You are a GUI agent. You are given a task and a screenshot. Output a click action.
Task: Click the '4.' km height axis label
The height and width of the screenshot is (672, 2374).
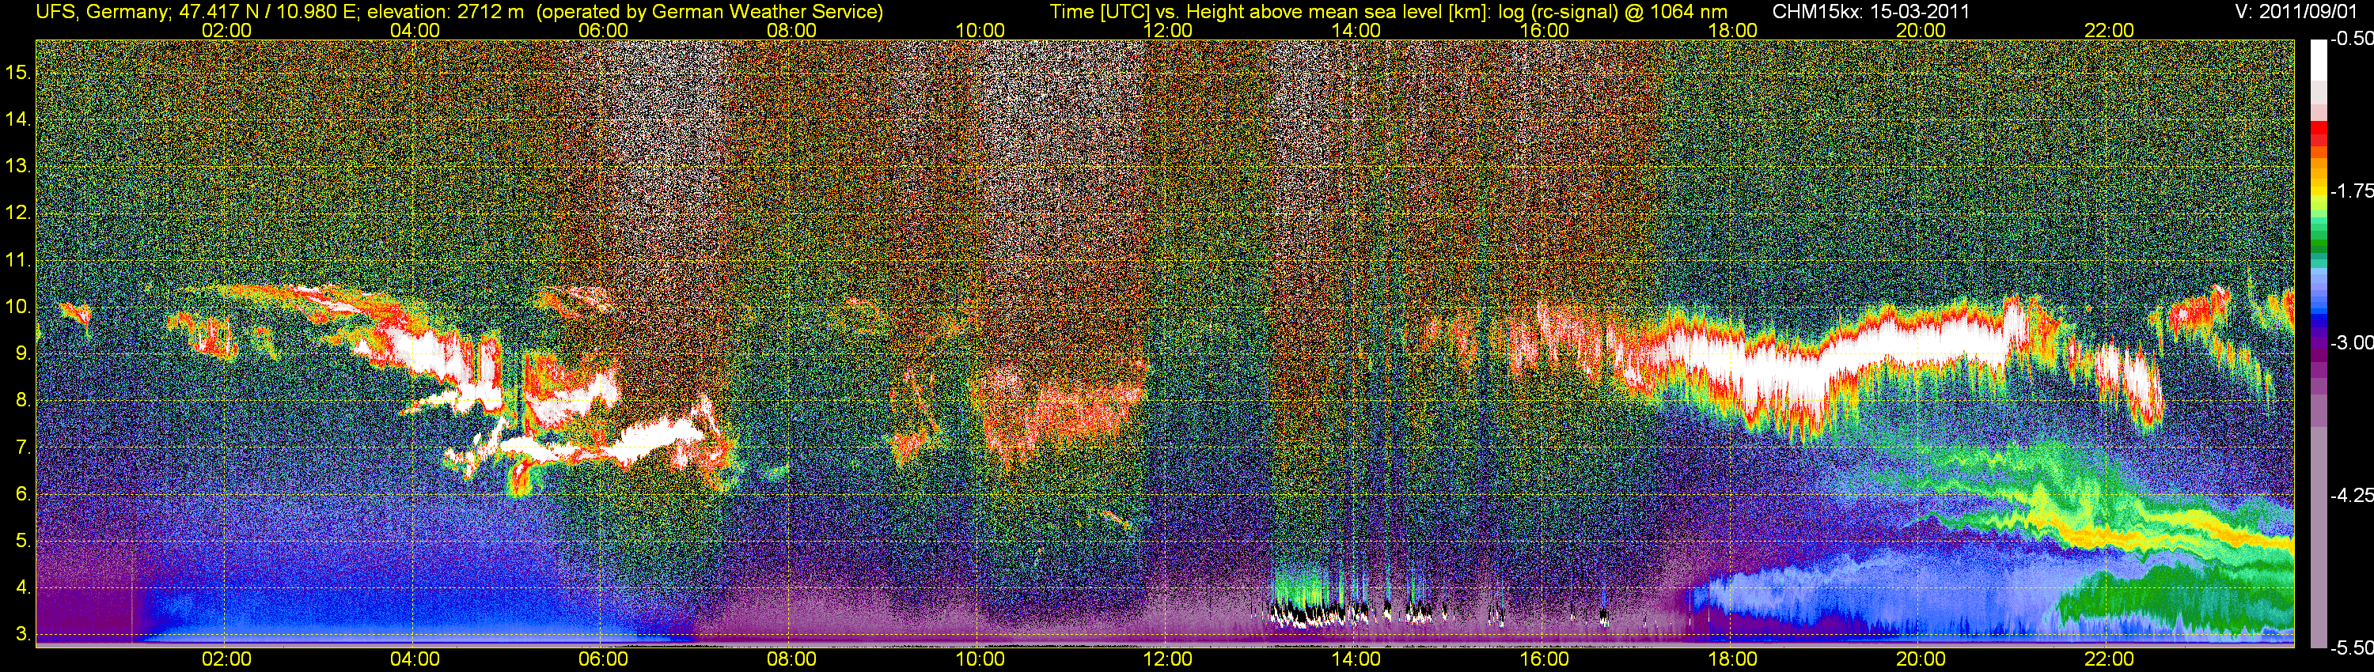point(24,588)
